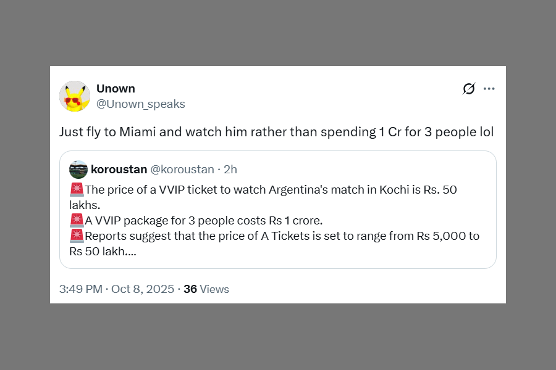Click siren emoji before 'The price of a VVIP ticket'

[x=77, y=190]
